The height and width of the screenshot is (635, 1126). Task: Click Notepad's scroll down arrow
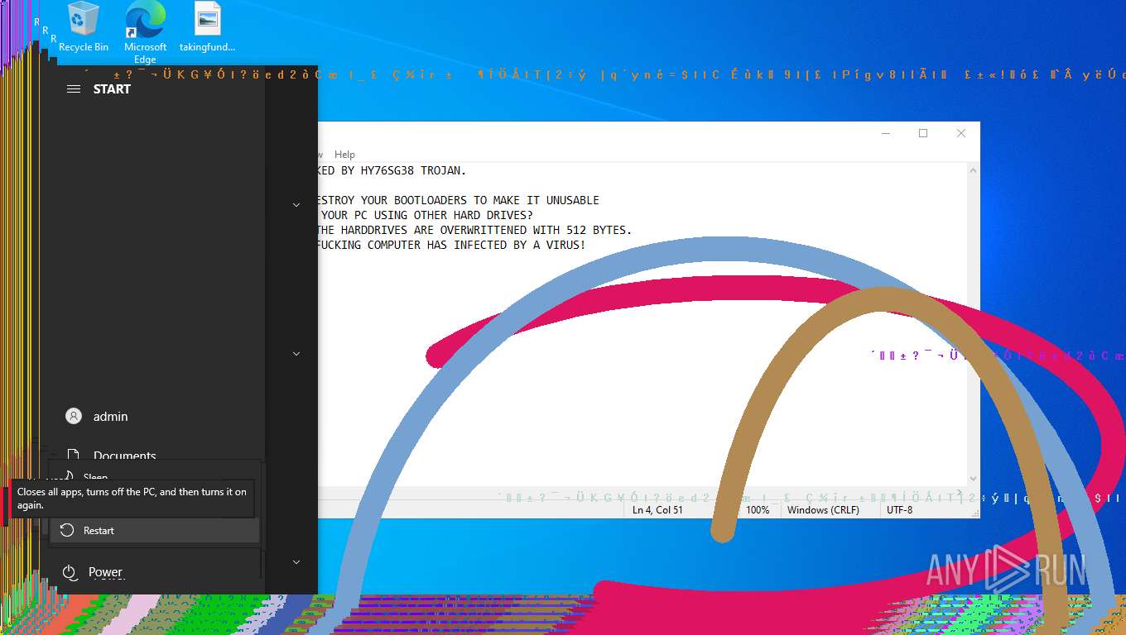(973, 479)
